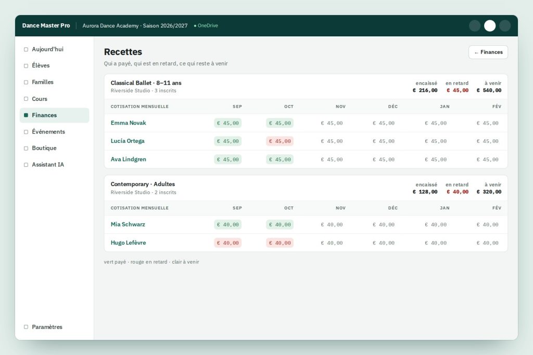Click Mia Schwarz's paid SEP € 40,00
Image resolution: width=533 pixels, height=355 pixels.
[228, 225]
